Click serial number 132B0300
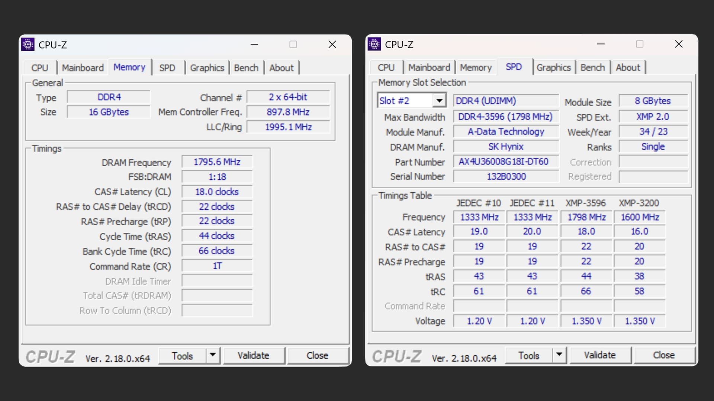 point(506,176)
